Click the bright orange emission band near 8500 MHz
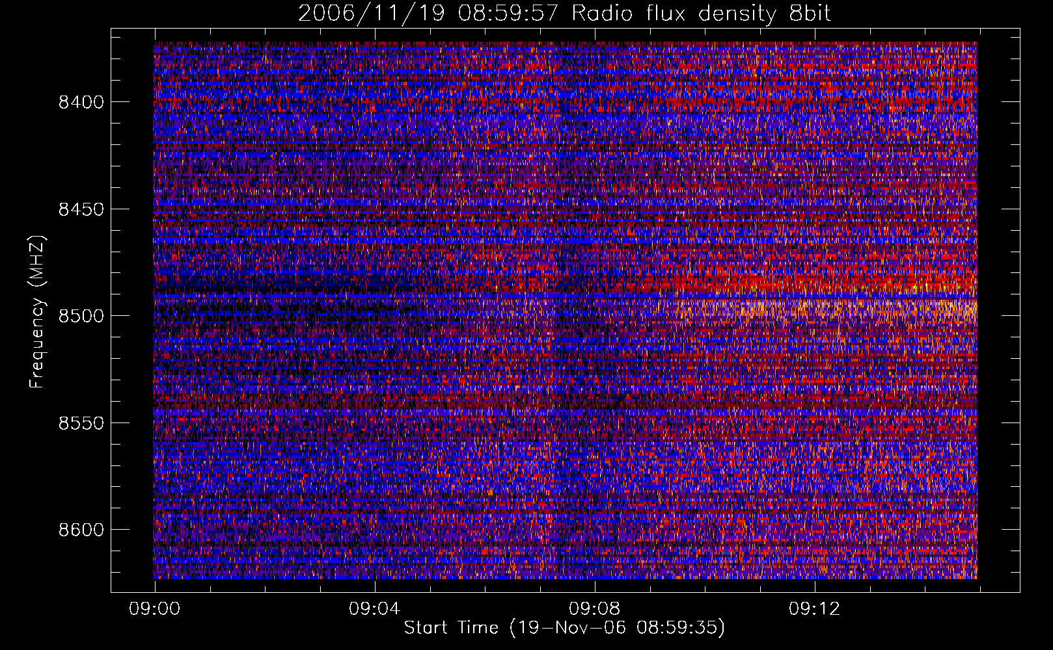 (827, 310)
